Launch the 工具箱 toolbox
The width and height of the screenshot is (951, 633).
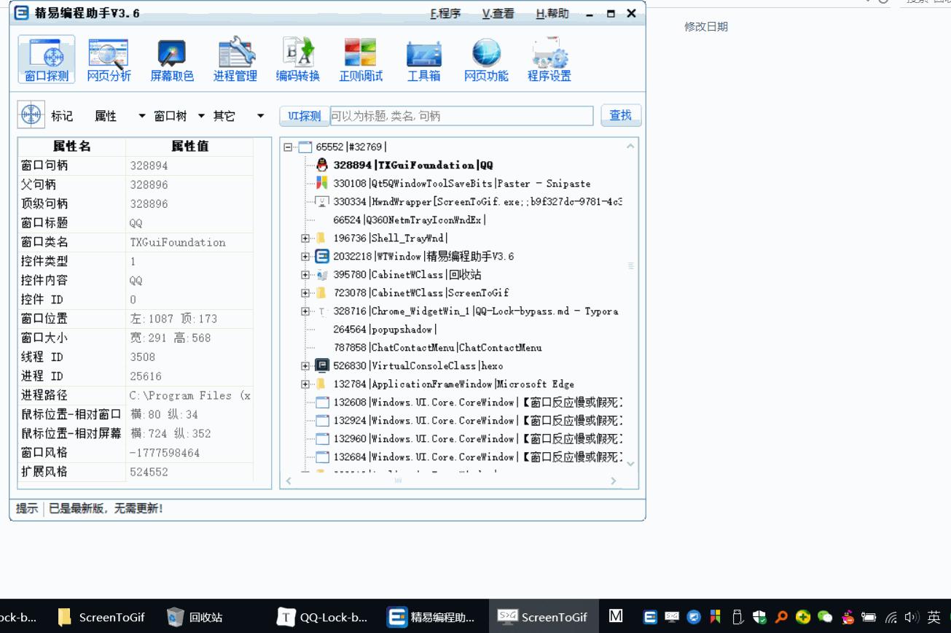tap(423, 59)
